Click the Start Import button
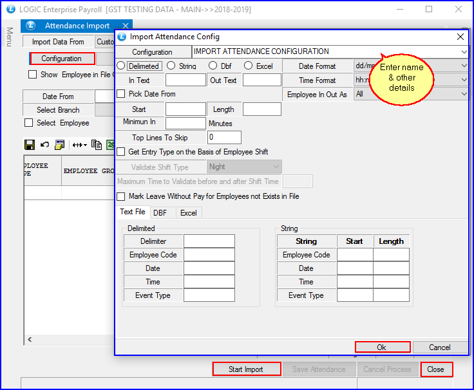Viewport: 474px width, 390px height. (247, 369)
